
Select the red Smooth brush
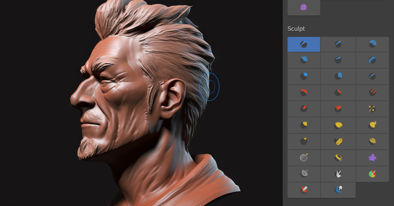pyautogui.click(x=304, y=92)
